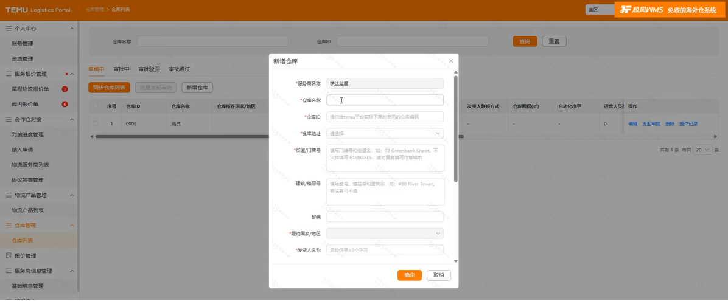Open the 仓库地址 dropdown in dialog
This screenshot has width=728, height=301.
(x=385, y=134)
